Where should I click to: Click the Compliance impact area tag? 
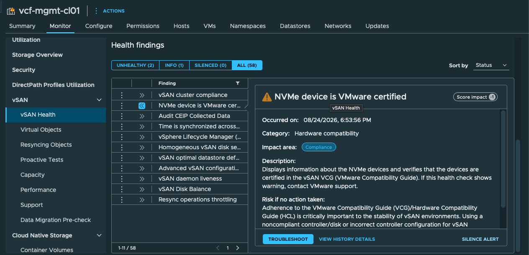tap(319, 147)
